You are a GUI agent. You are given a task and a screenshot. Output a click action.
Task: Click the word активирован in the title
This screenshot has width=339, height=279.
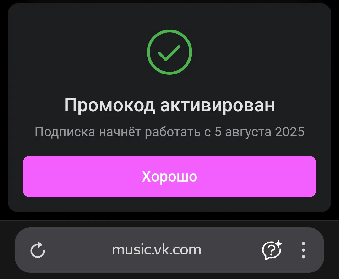(x=217, y=105)
